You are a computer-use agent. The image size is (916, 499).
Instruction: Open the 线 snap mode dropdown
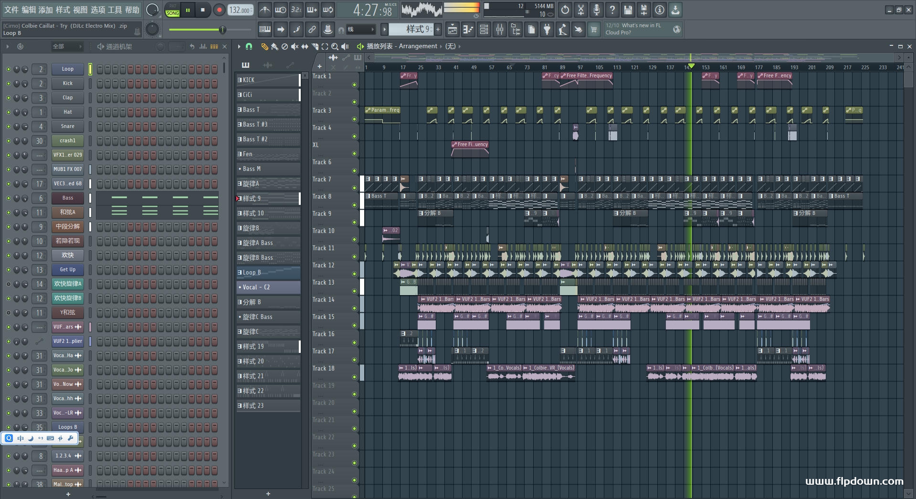coord(360,30)
